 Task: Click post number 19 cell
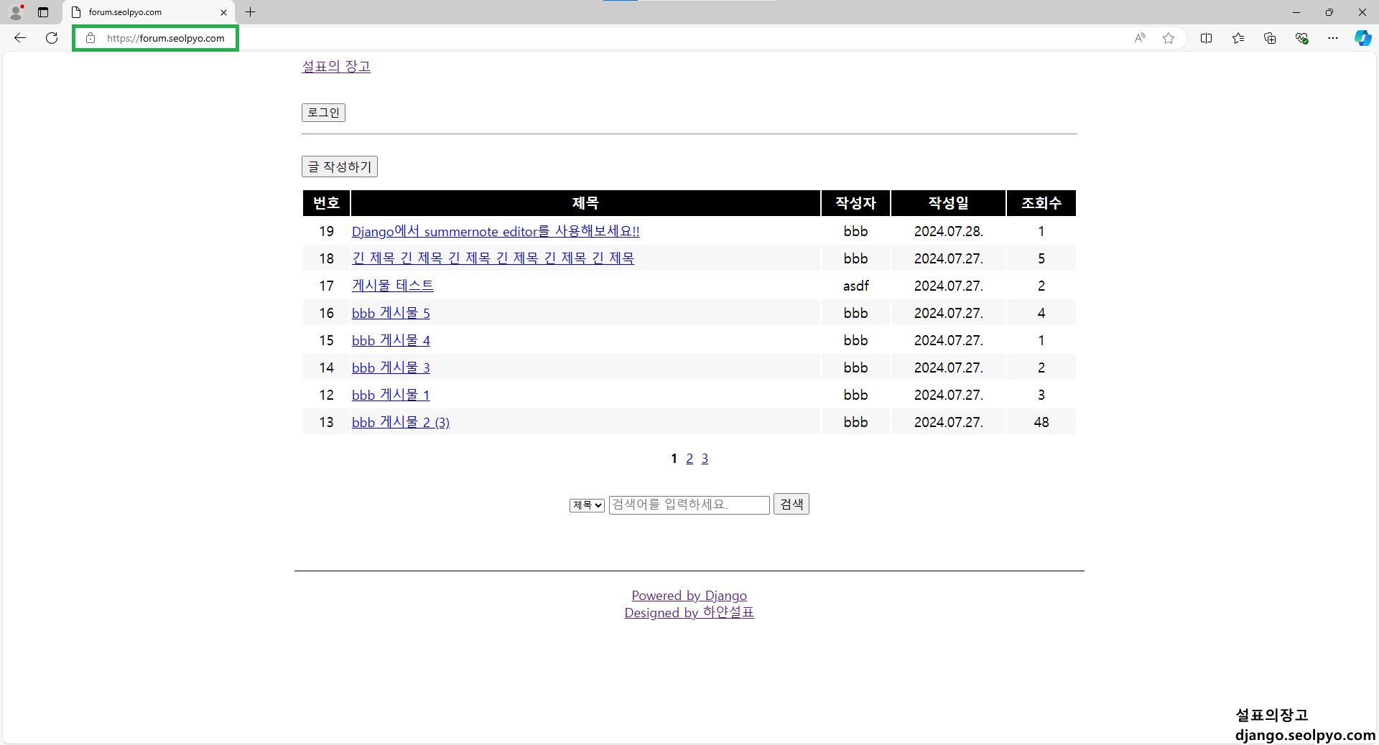(x=327, y=231)
